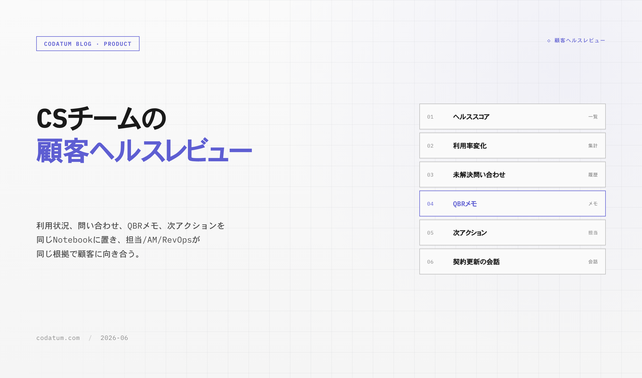Select the highlighted 04 QBRメモ row
The height and width of the screenshot is (378, 642).
512,203
